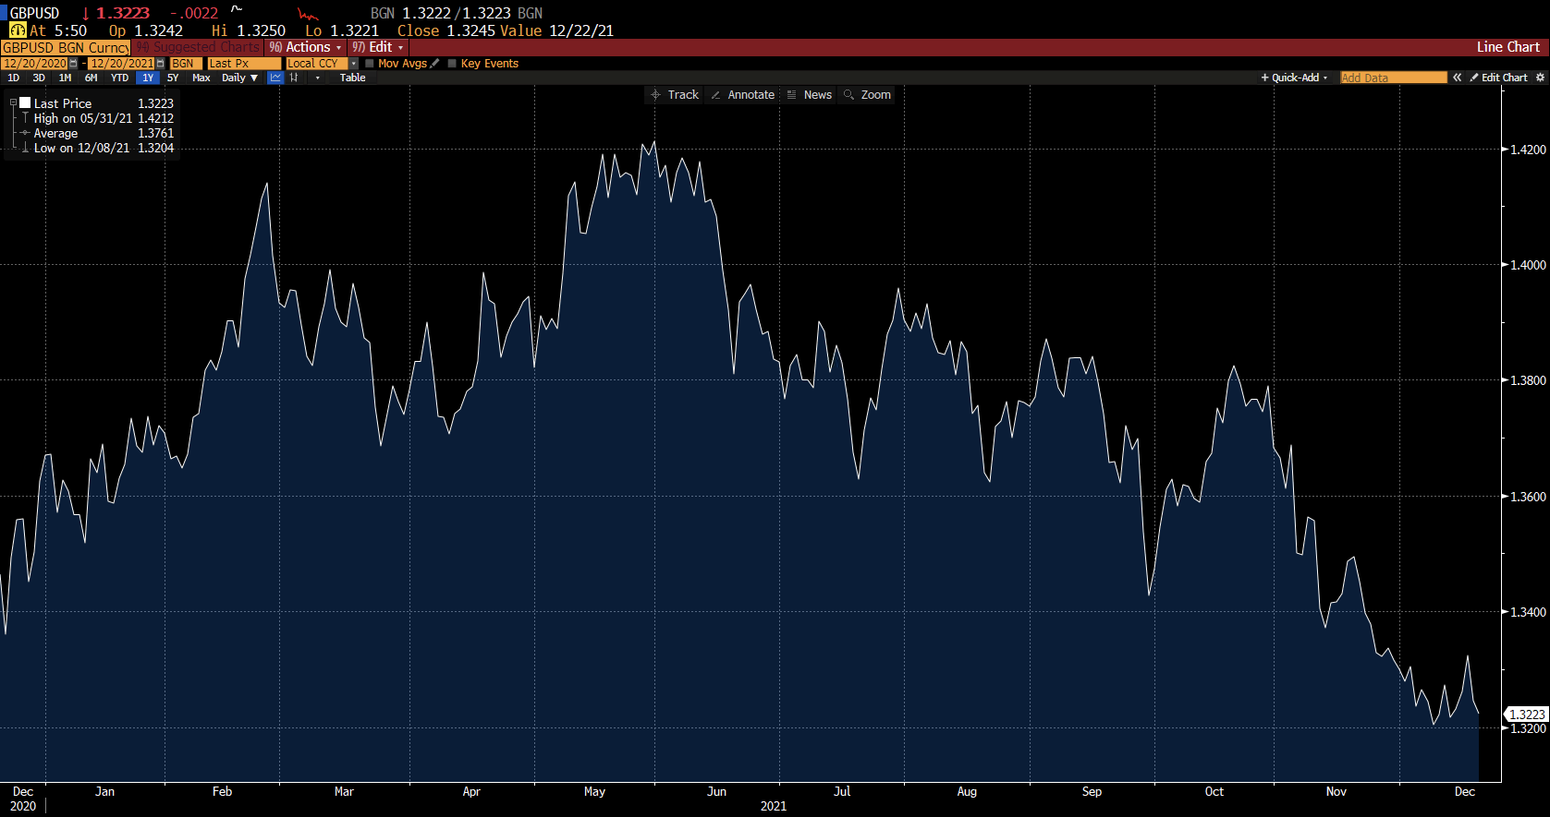Select the bar chart type icon
The image size is (1550, 817).
tap(294, 78)
